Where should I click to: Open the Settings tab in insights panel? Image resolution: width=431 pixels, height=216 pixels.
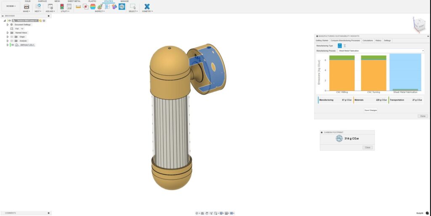pos(387,40)
